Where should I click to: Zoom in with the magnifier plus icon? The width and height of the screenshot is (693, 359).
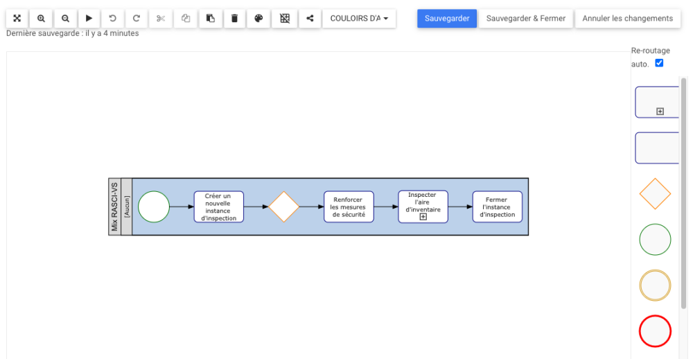41,19
